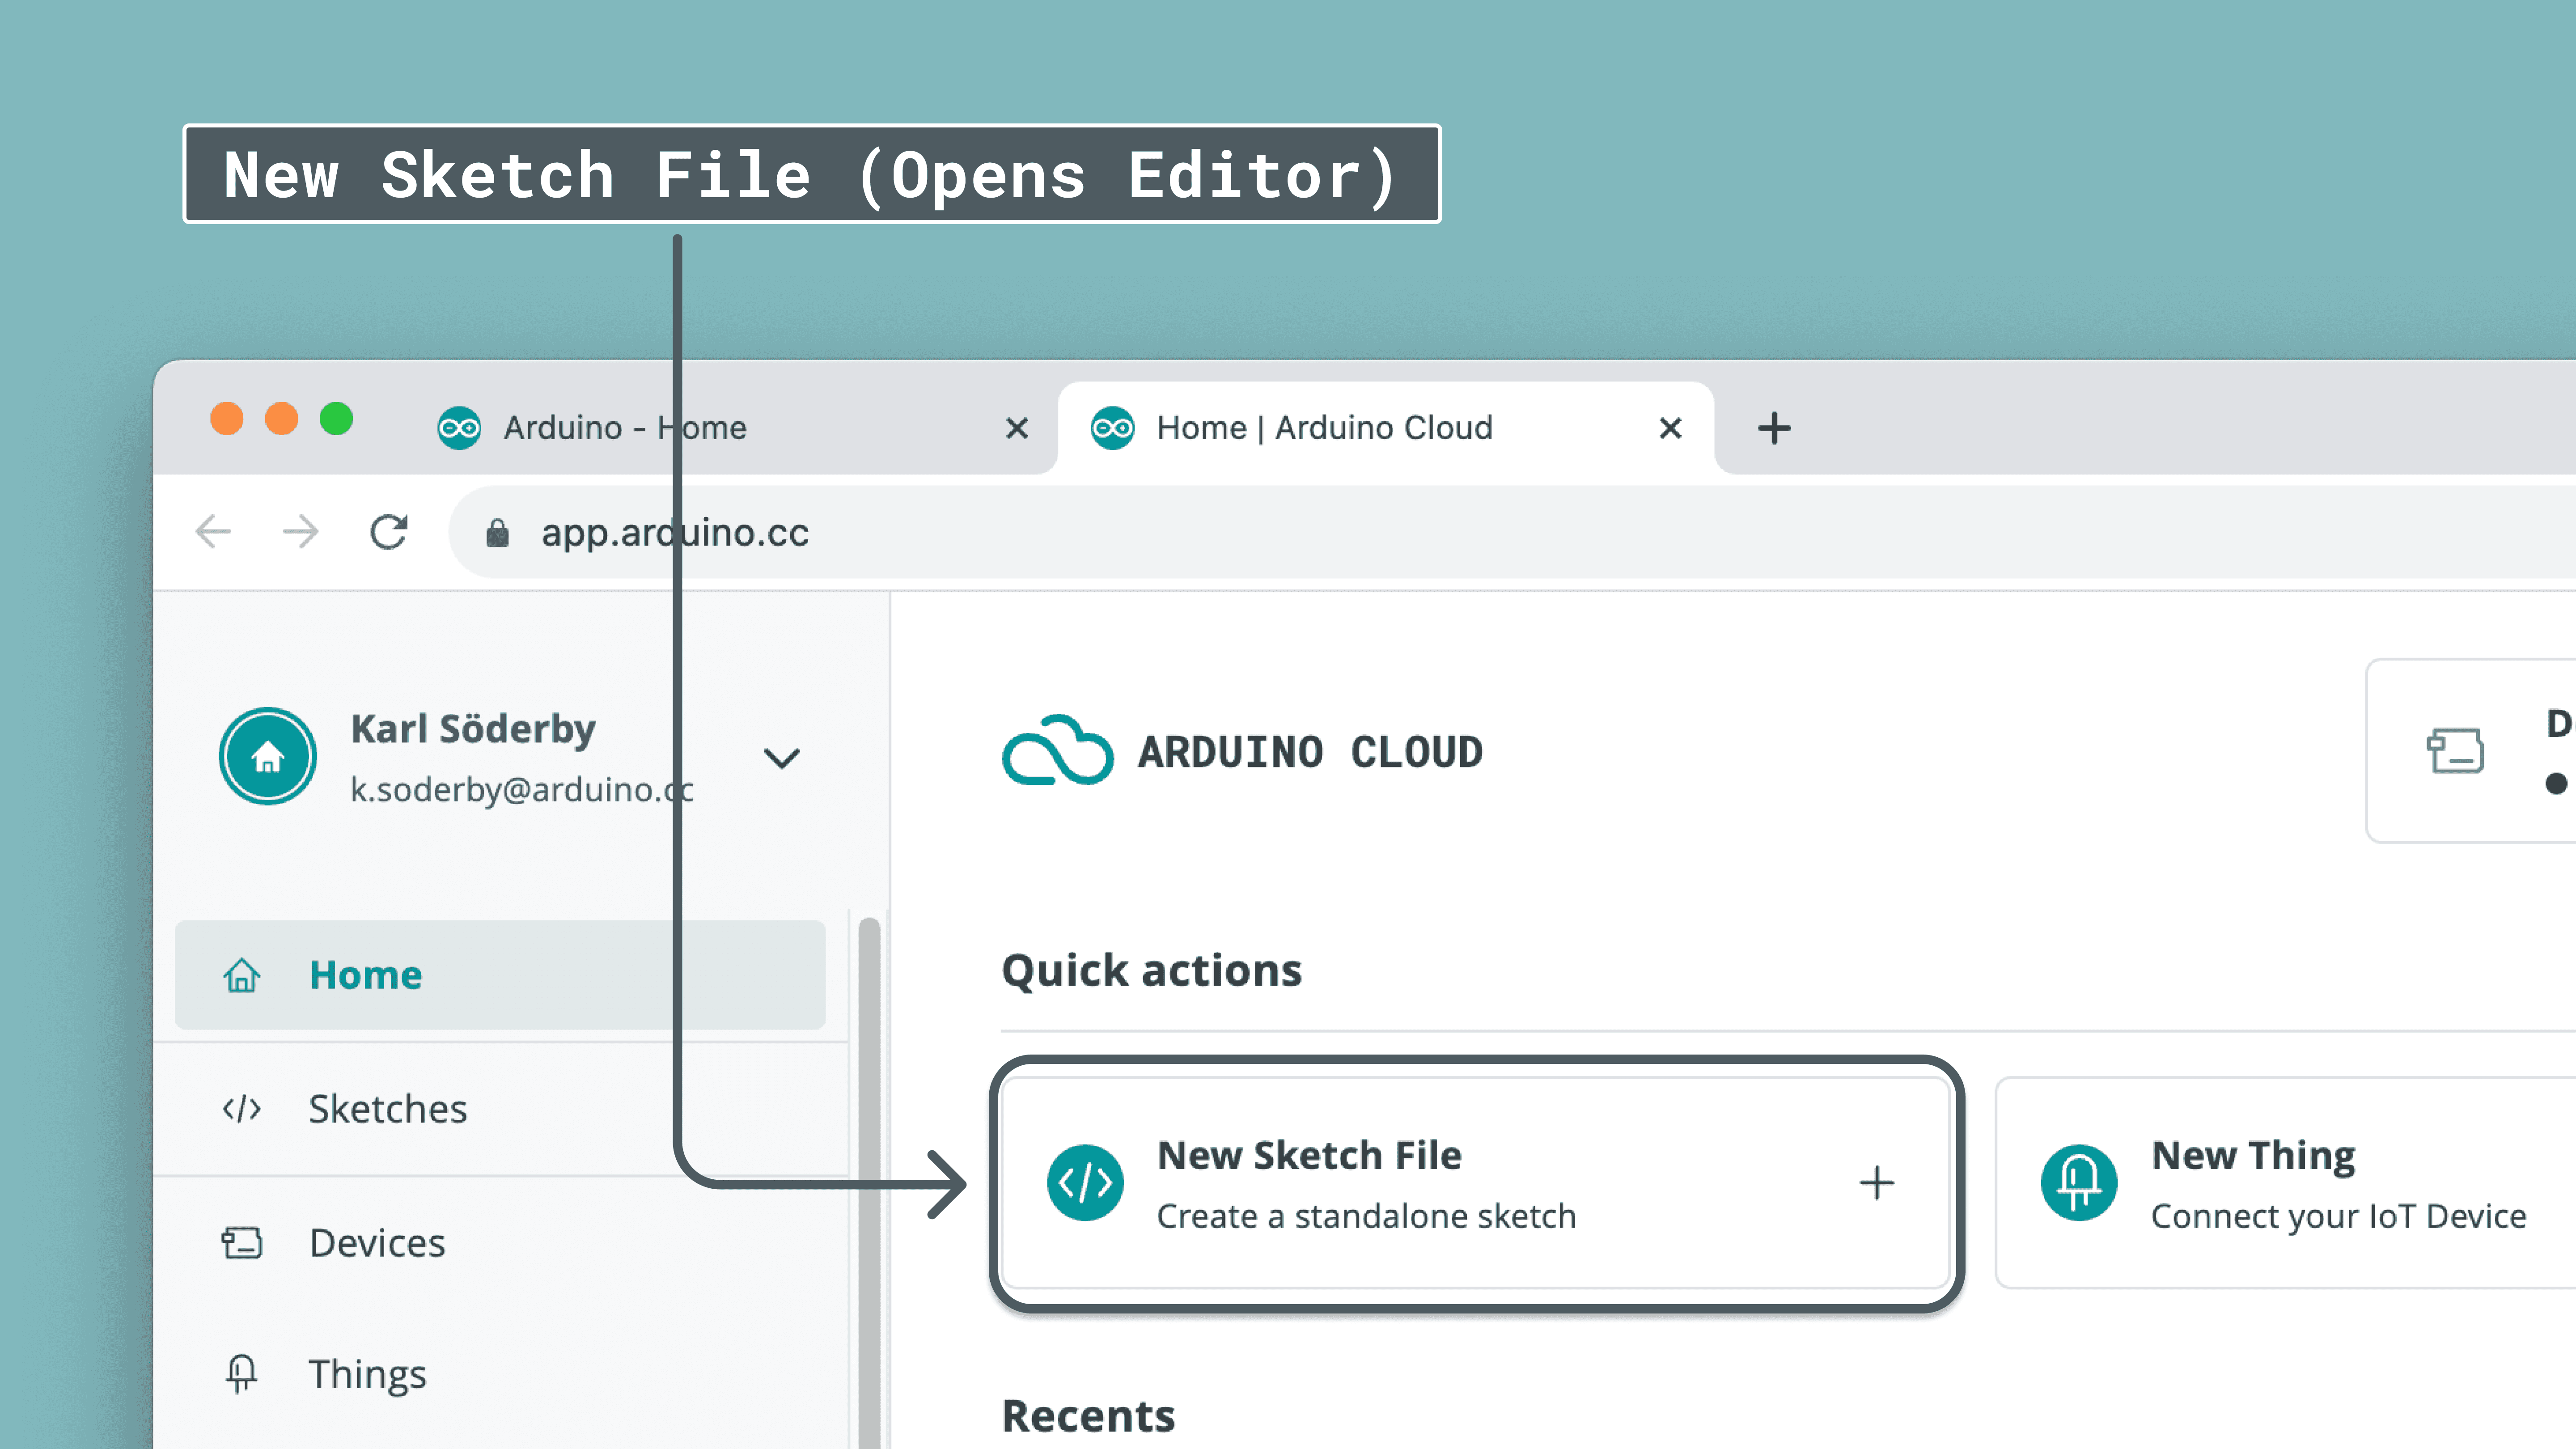Click the Devices board icon in sidebar

(x=241, y=1243)
